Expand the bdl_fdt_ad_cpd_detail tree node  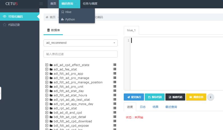point(47,117)
